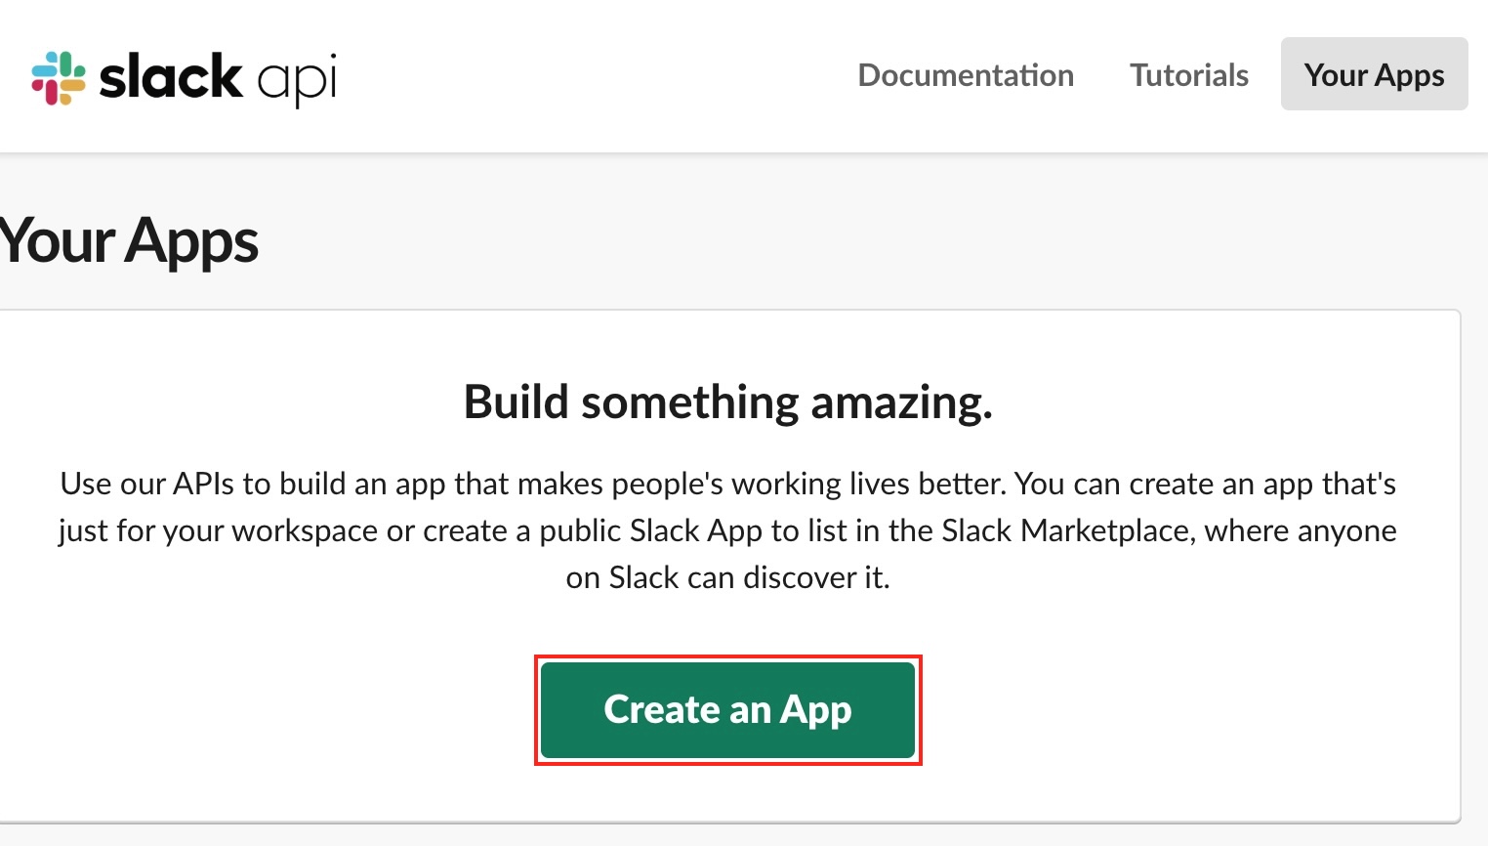Viewport: 1488px width, 846px height.
Task: Click the multicolor Slack logo icon
Action: [x=59, y=77]
